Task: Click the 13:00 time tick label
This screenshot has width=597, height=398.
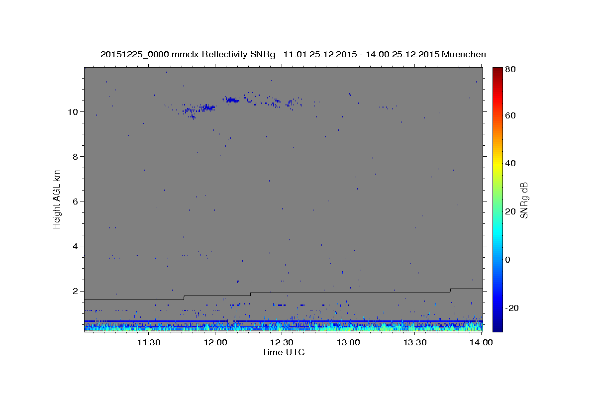Action: tap(348, 342)
